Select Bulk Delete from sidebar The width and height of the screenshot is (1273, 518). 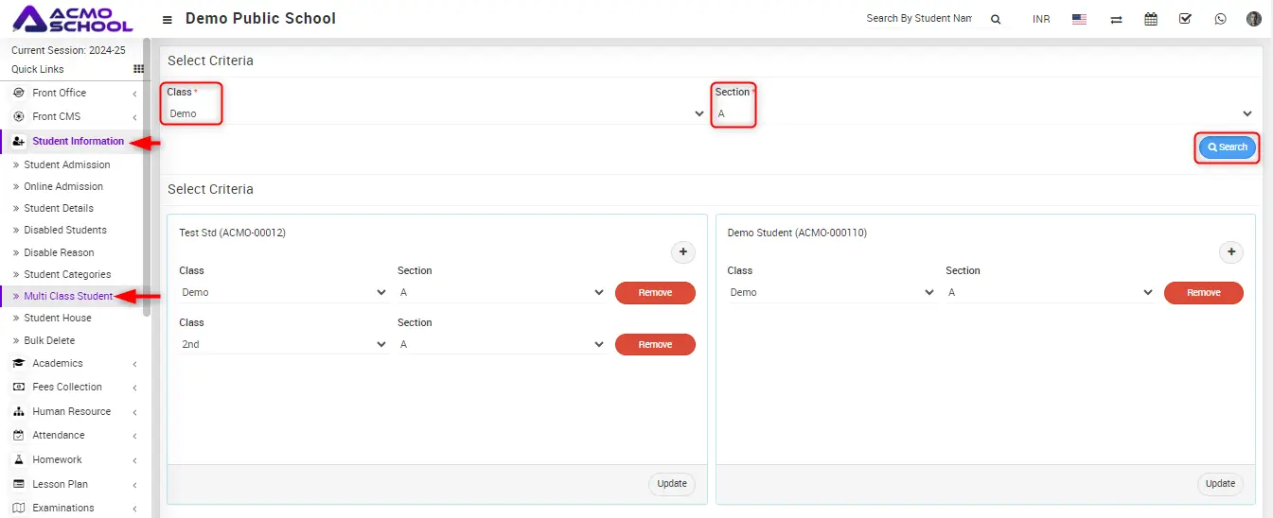click(49, 340)
